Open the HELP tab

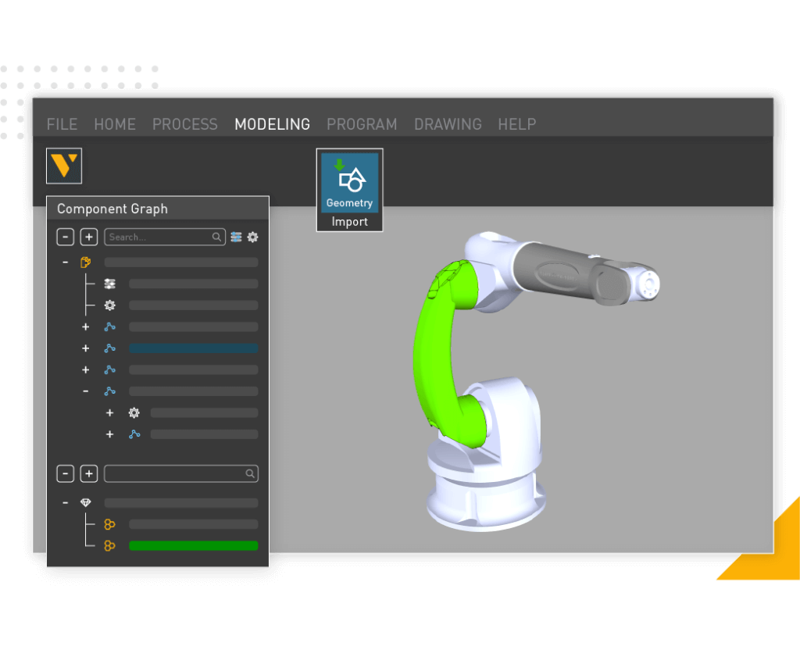[517, 124]
